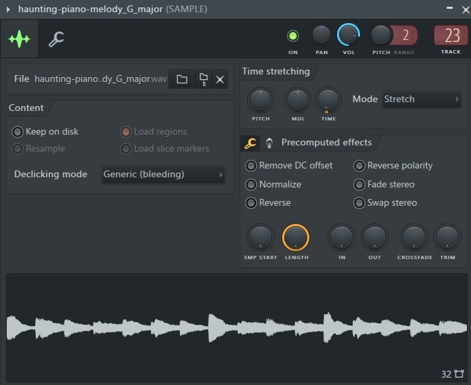This screenshot has width=471, height=385.
Task: Enable Resample option
Action: 39,148
